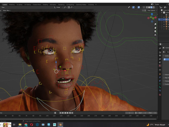Open Blender from Windows taskbar
169x127 pixels.
[60, 125]
